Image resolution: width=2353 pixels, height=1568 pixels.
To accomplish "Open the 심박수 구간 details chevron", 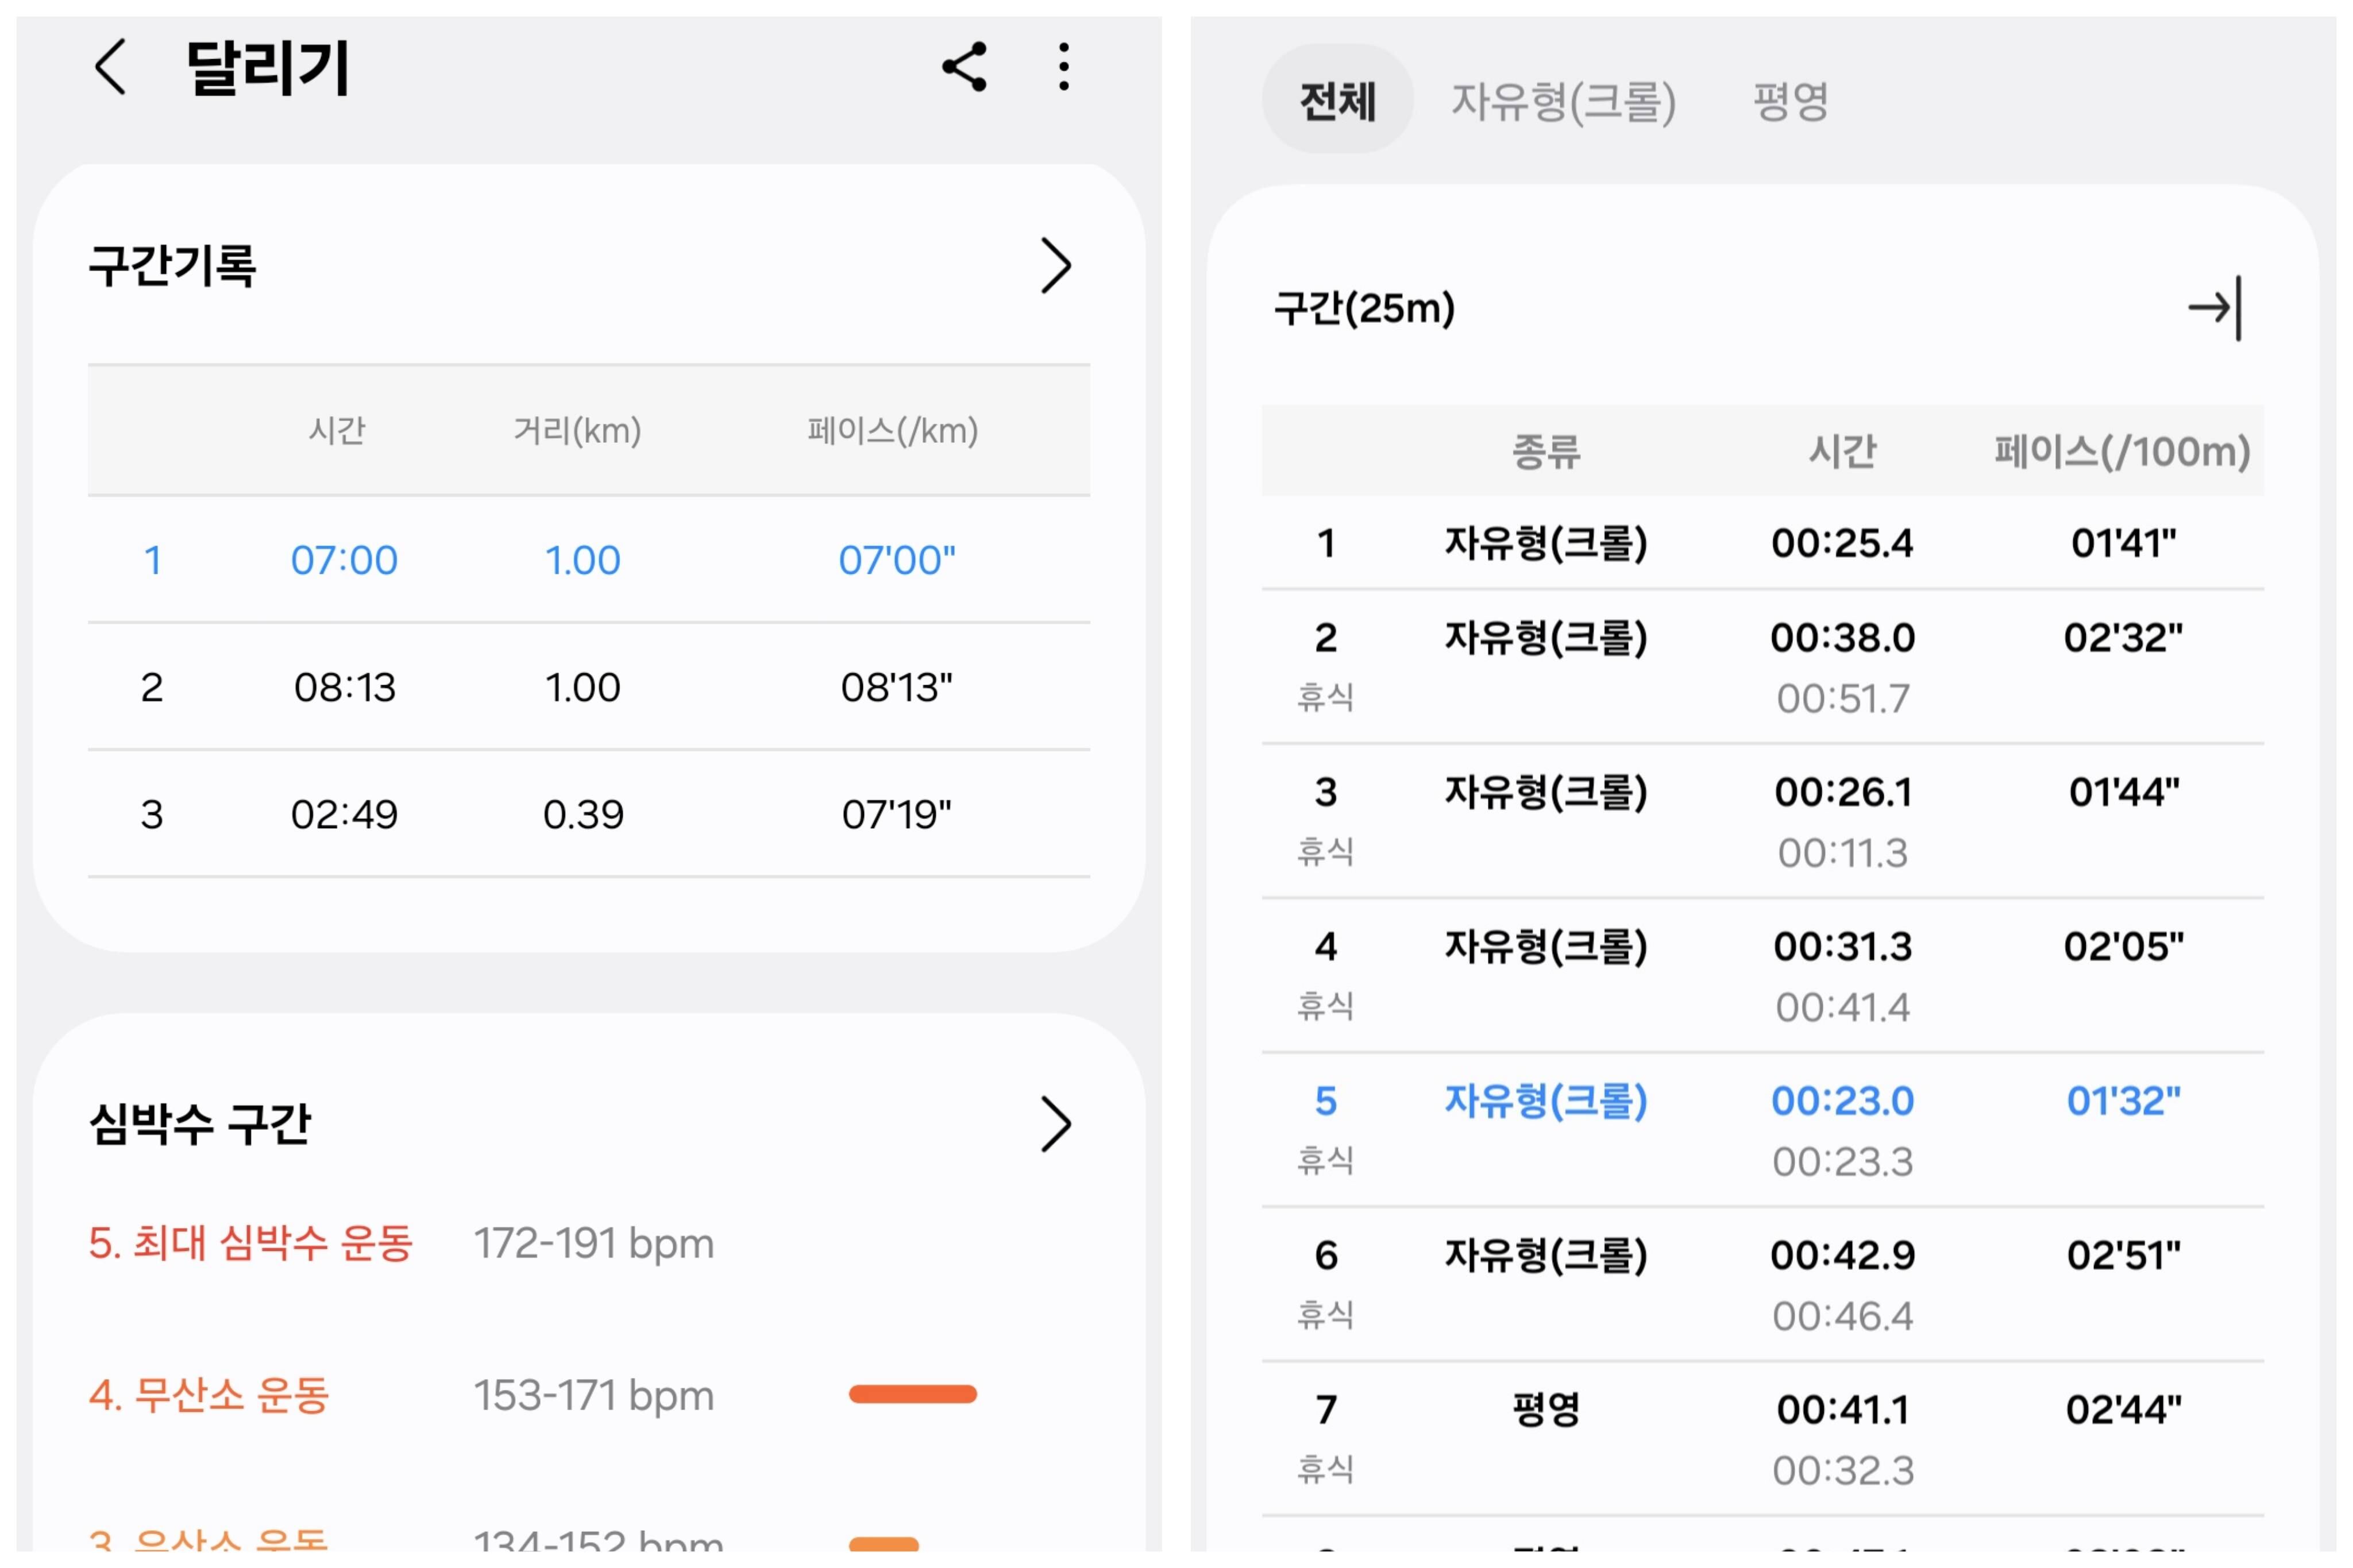I will coord(1055,1125).
